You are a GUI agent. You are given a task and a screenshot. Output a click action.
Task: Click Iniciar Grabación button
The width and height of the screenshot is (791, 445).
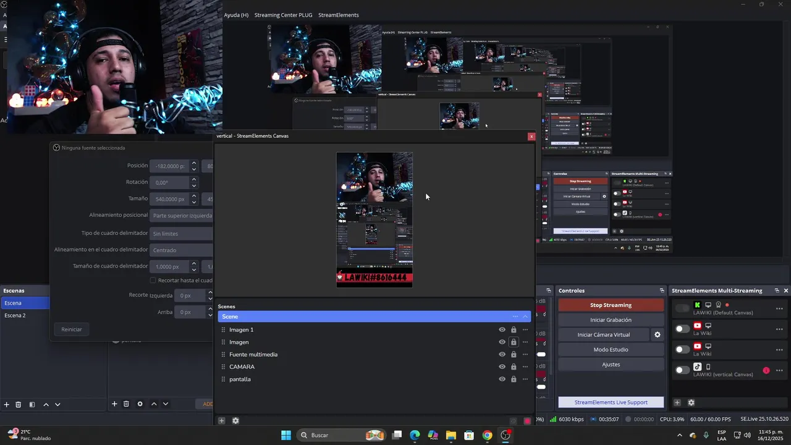point(611,320)
